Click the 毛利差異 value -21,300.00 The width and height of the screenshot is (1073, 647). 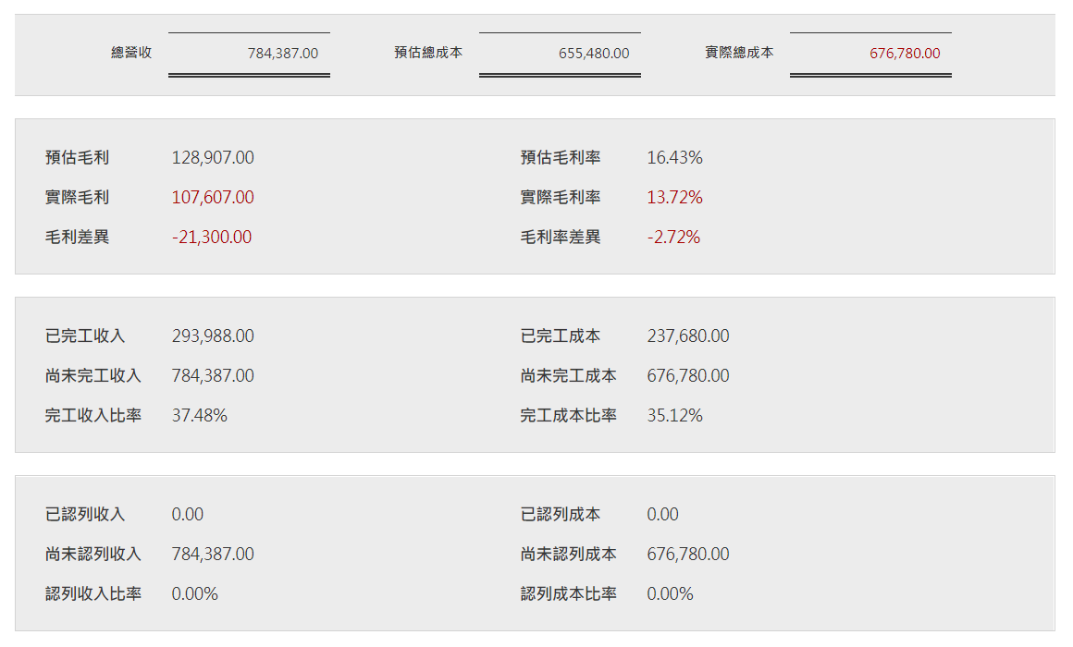(212, 238)
